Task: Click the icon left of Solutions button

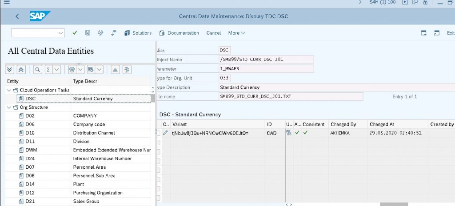Action: [x=127, y=33]
